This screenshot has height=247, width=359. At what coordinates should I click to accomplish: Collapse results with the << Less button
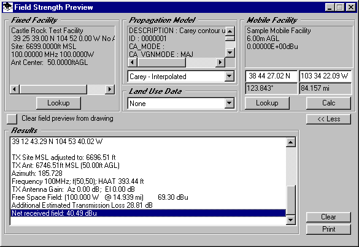[328, 119]
